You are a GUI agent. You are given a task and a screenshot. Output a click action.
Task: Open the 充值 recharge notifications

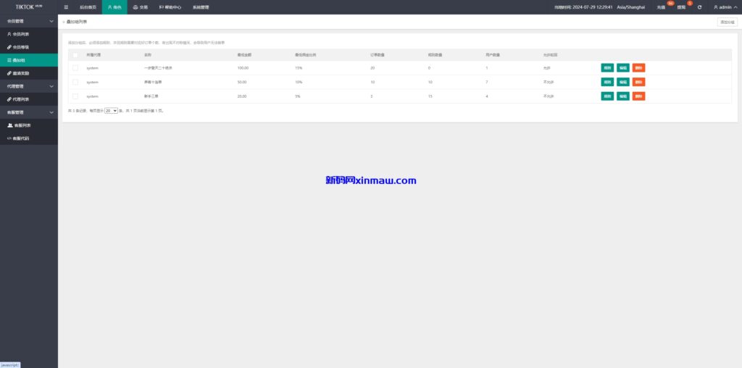point(661,7)
